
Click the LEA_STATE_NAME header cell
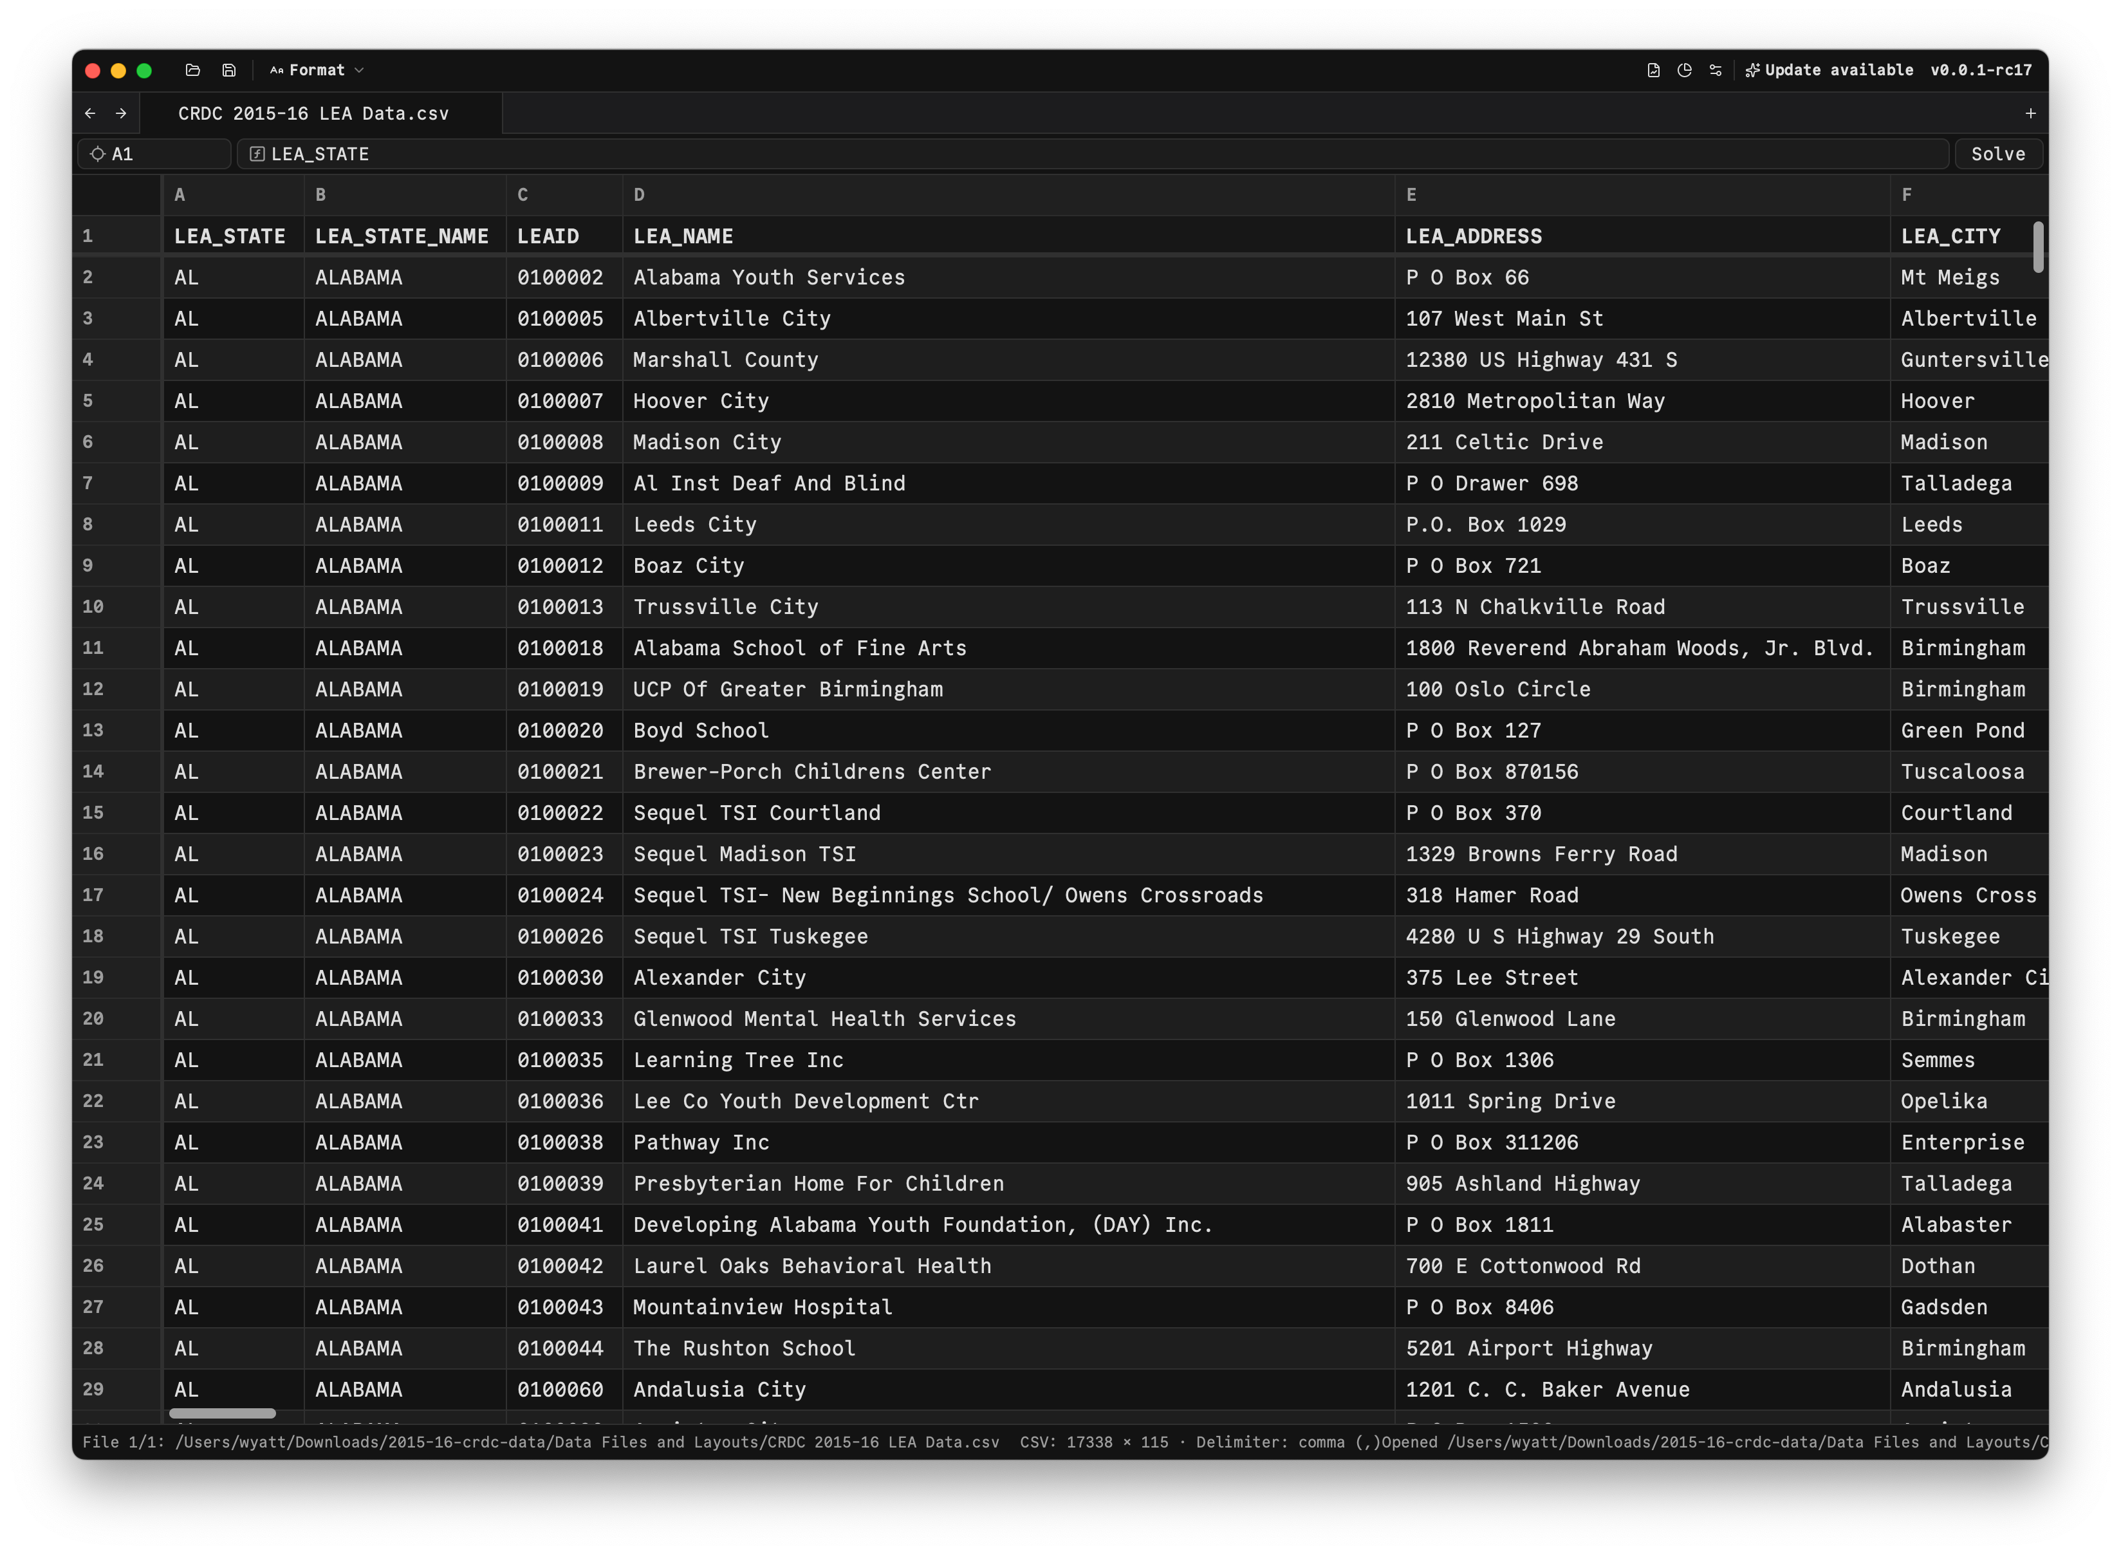[405, 236]
